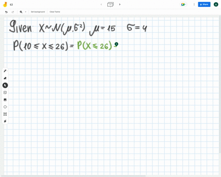Add a sticky note

click(5, 93)
